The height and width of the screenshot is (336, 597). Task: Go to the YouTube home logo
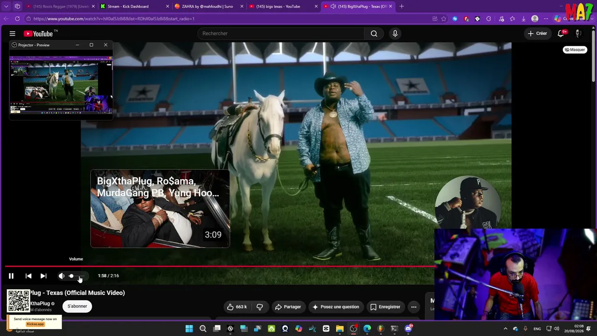[x=39, y=34]
